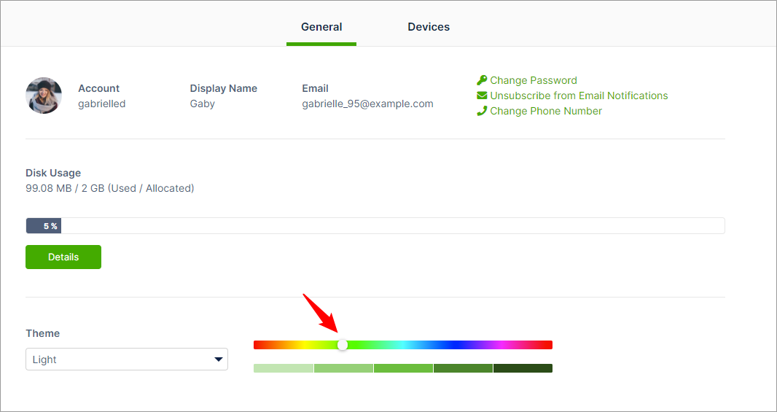This screenshot has width=777, height=412.
Task: Click the phone icon beside Change Phone Number
Action: click(x=481, y=111)
